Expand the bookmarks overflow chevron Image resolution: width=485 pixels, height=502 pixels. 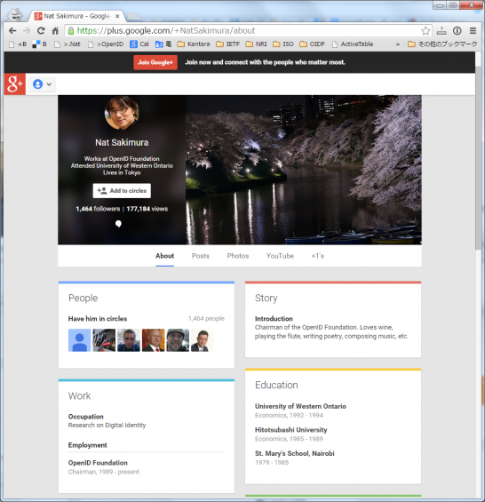click(398, 44)
